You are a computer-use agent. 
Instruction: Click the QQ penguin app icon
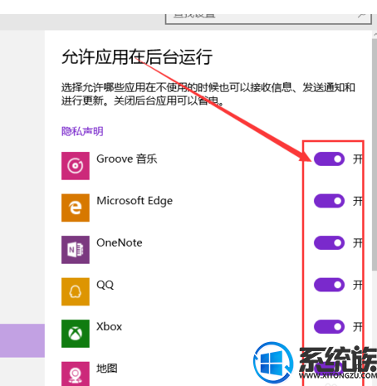pos(76,291)
